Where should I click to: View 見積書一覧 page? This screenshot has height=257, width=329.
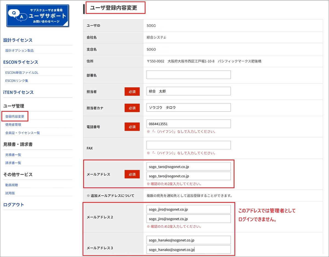(13, 155)
